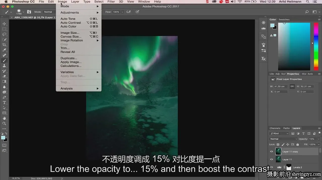Image resolution: width=322 pixels, height=180 pixels.
Task: Select the Horizontal Type tool
Action: 4,102
